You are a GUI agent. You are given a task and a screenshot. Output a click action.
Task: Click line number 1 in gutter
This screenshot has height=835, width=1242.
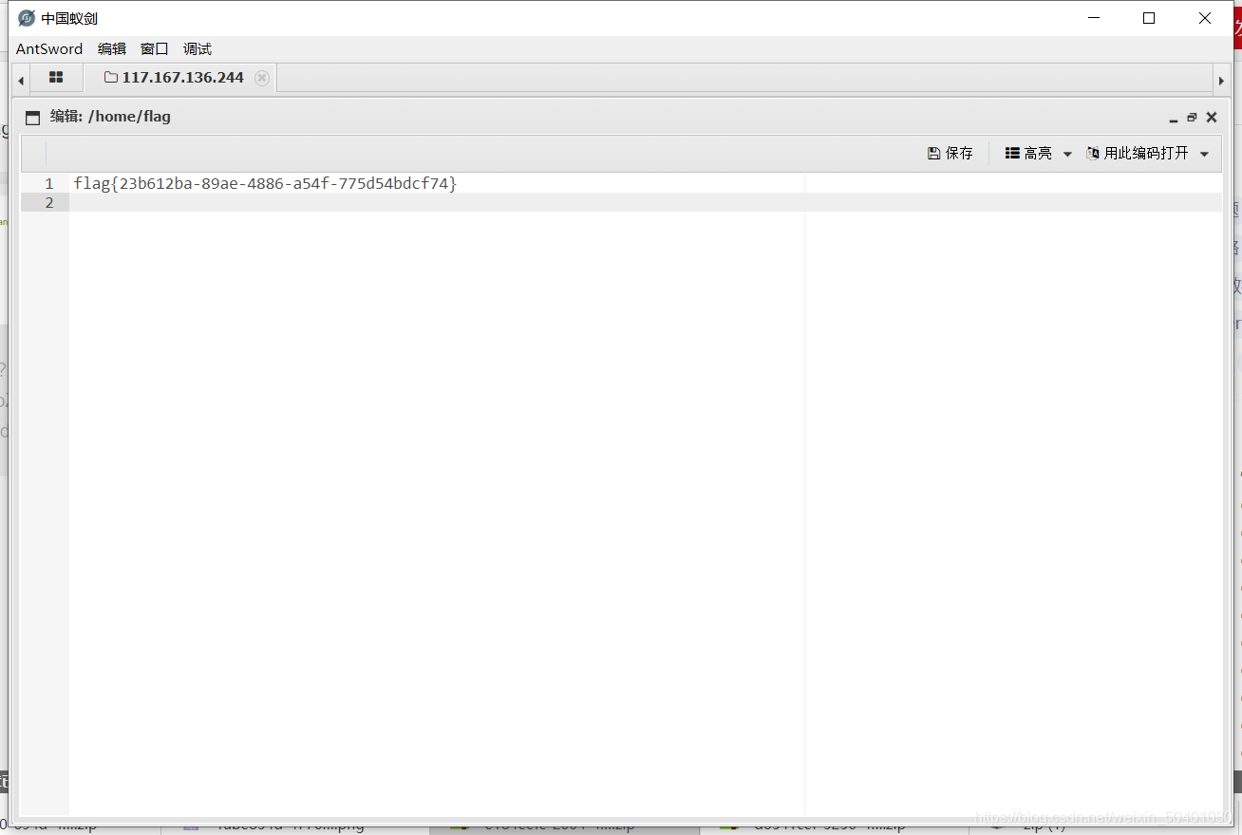tap(49, 183)
